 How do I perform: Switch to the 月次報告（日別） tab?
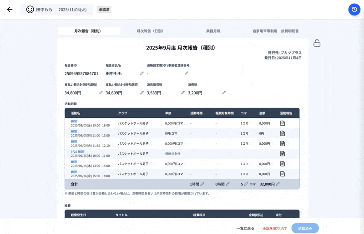coord(150,31)
